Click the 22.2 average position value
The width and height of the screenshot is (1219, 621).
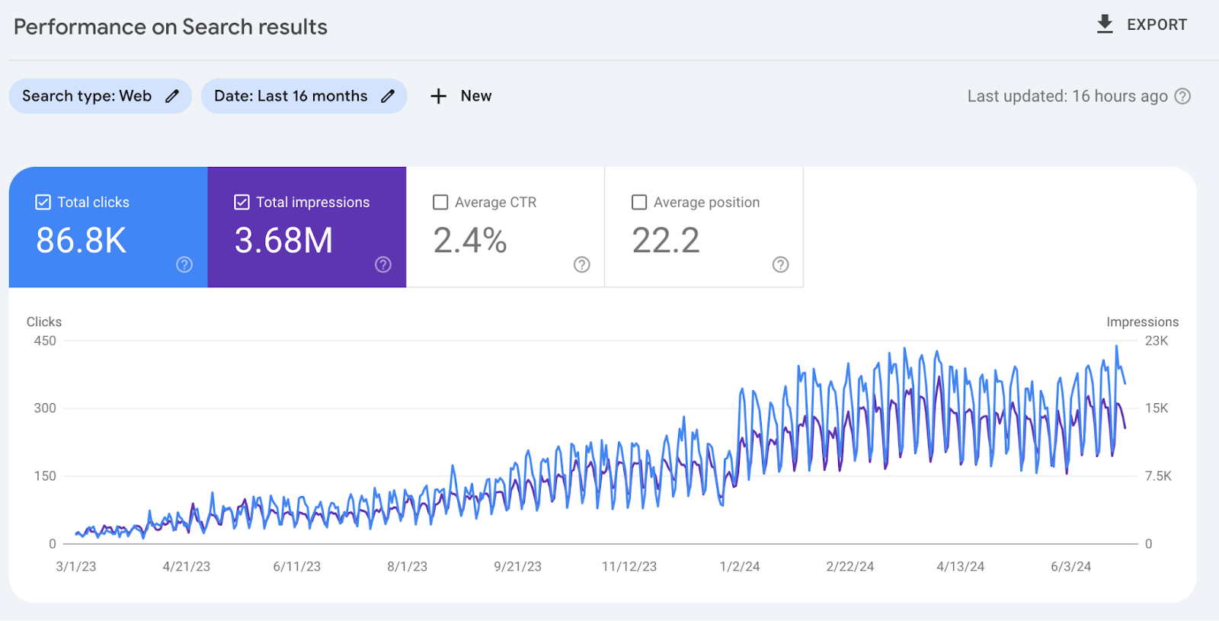click(666, 241)
